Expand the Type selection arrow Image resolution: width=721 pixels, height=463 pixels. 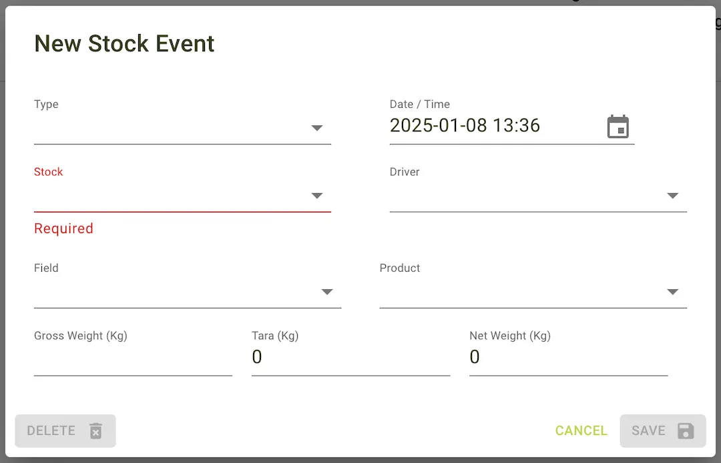[317, 128]
